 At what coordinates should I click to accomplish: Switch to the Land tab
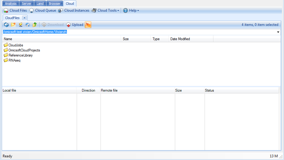click(x=40, y=4)
